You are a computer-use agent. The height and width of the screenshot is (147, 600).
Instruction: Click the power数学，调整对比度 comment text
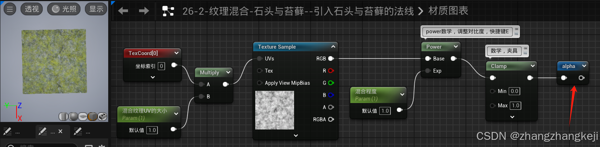467,31
